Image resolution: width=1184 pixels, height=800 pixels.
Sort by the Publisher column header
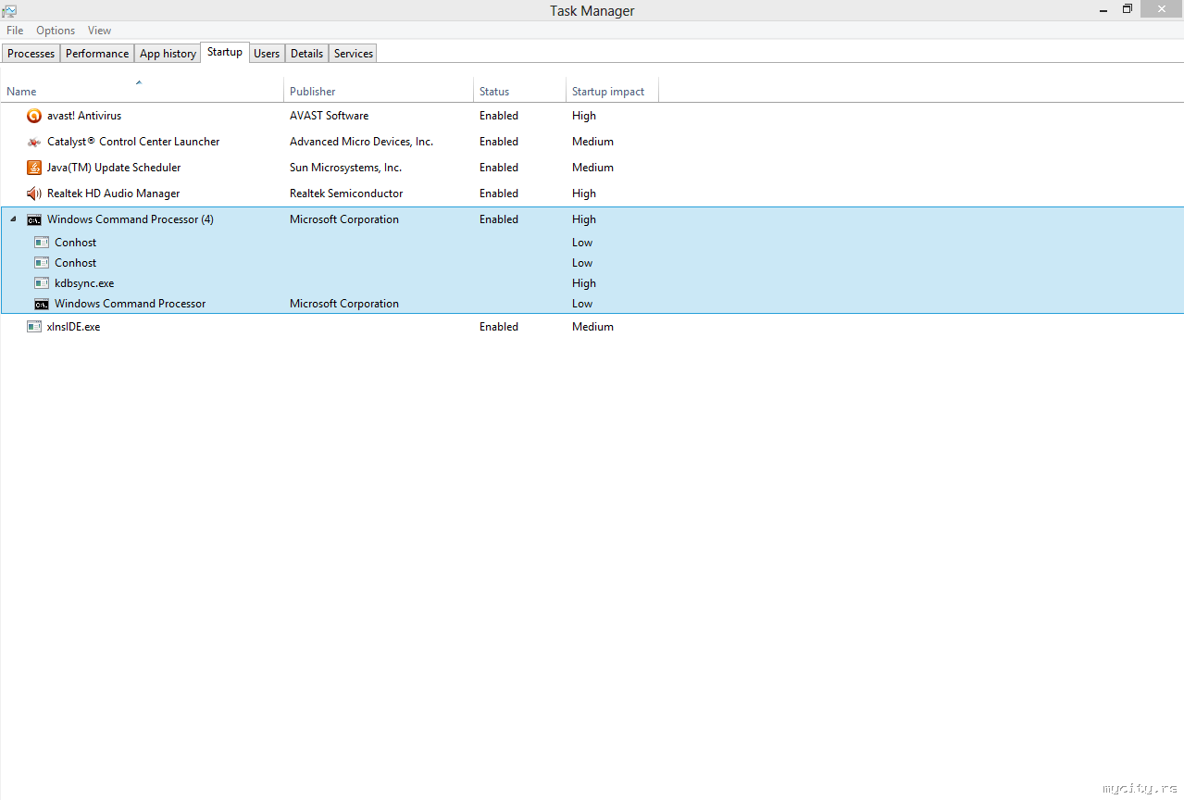[x=378, y=91]
